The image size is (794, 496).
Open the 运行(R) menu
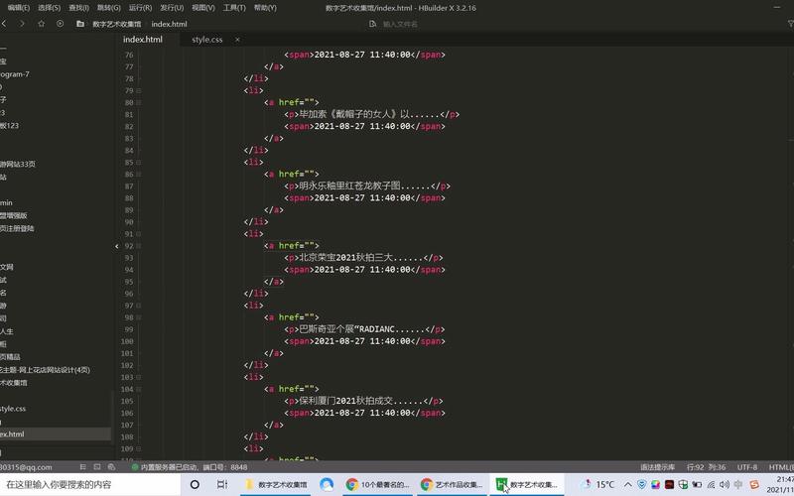140,8
